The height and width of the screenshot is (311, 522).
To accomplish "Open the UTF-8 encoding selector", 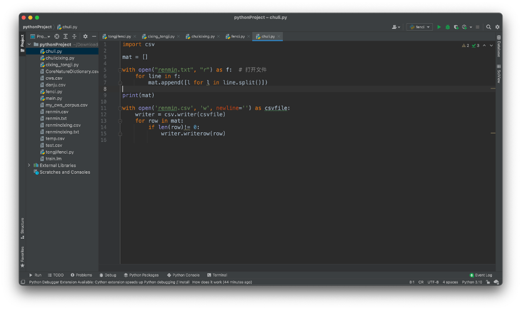I will click(x=433, y=282).
